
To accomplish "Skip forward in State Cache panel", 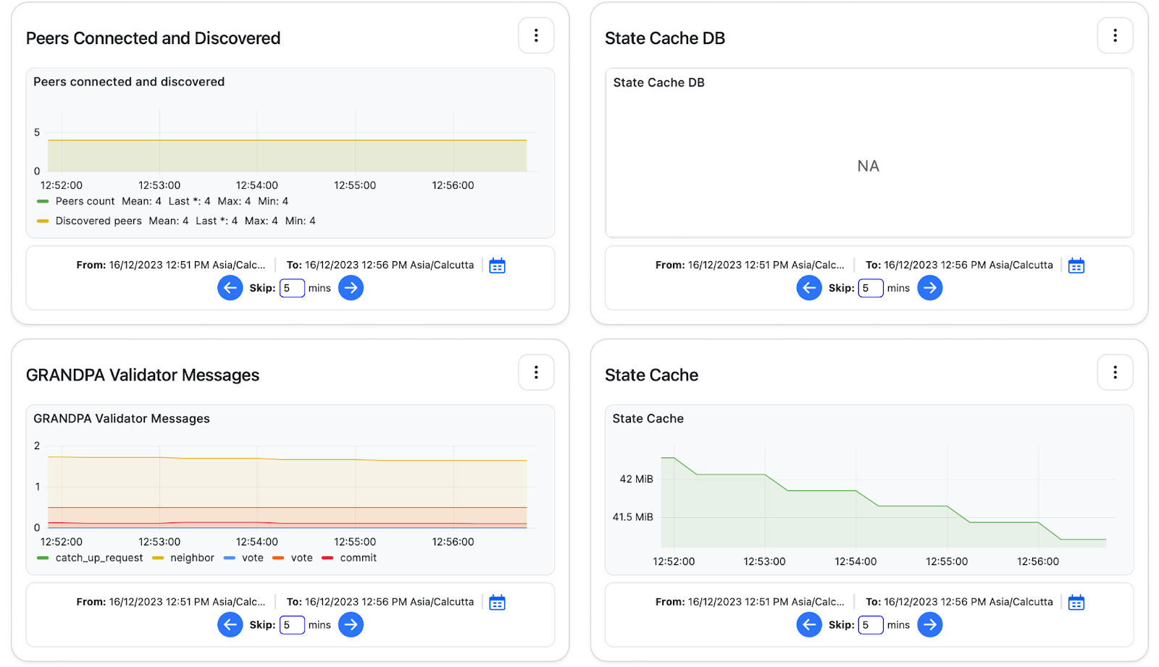I will coord(930,625).
